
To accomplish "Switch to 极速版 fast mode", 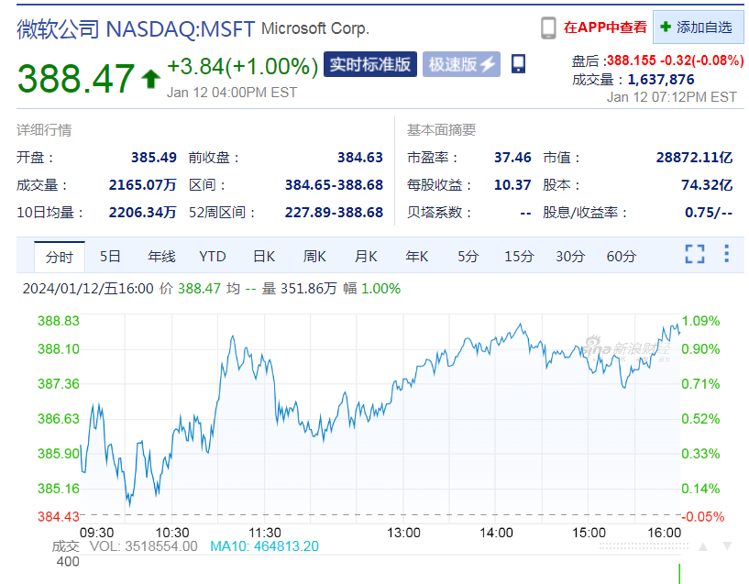I will click(461, 64).
